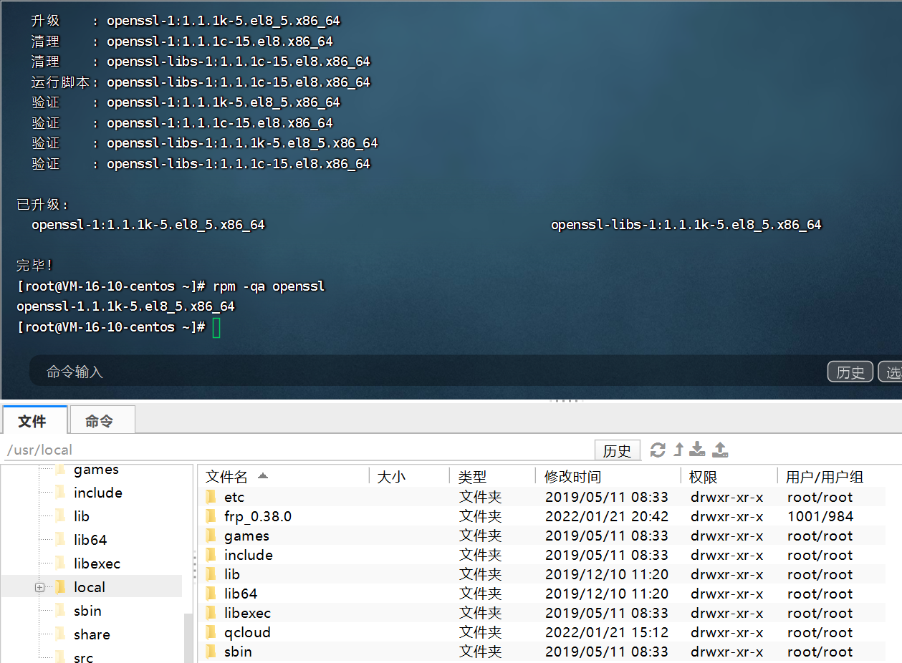The image size is (902, 663).
Task: Switch to the 命令 tab
Action: point(99,421)
